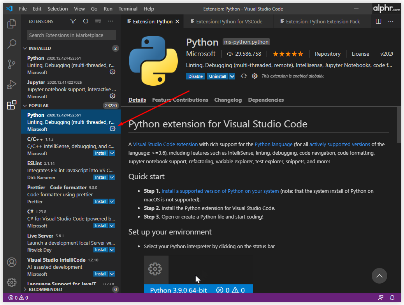Open the Explorer view in activity bar
Screen dimensions: 404x305
coord(12,24)
